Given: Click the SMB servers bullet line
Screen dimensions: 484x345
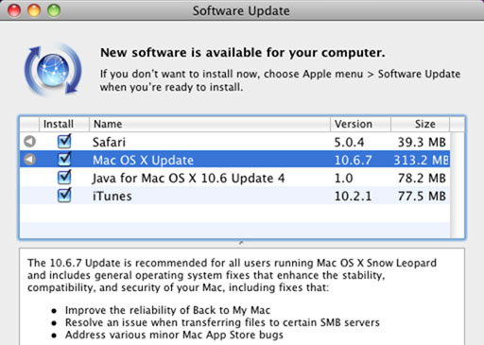Looking at the screenshot, I should click(222, 322).
